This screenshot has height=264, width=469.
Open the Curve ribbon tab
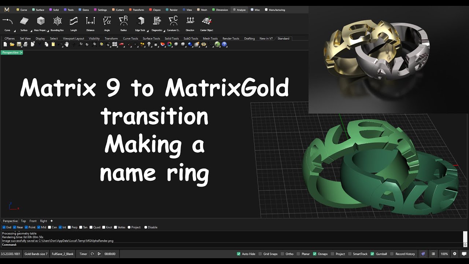pyautogui.click(x=22, y=10)
